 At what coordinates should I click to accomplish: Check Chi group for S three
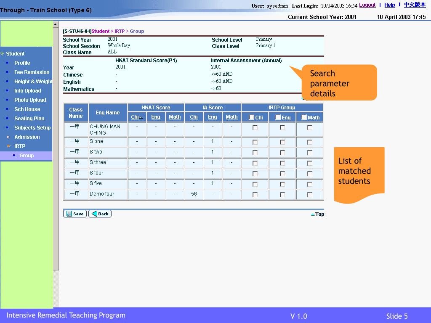pos(255,163)
